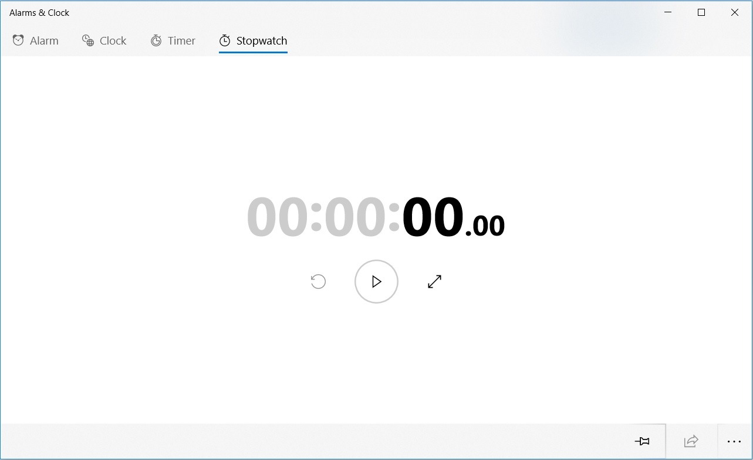The height and width of the screenshot is (460, 753).
Task: Select the world Clock icon
Action: click(88, 40)
